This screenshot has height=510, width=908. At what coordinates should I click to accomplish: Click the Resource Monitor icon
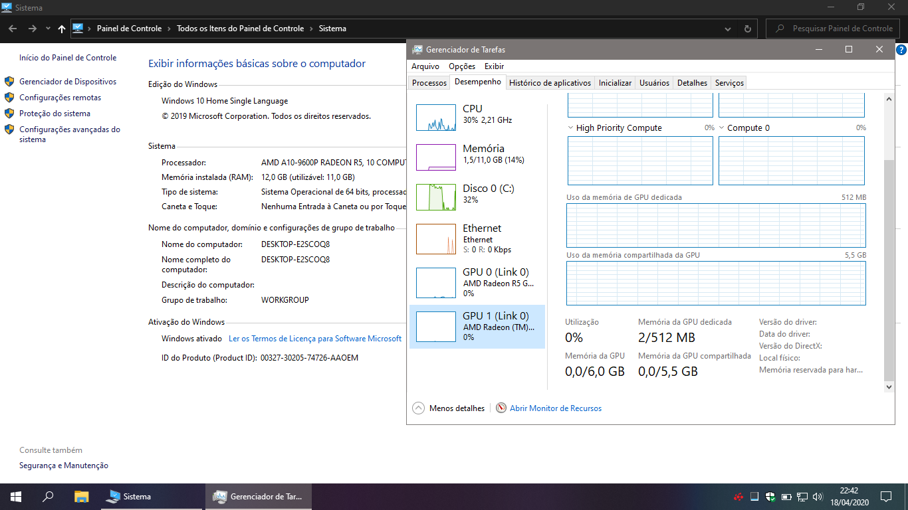coord(501,408)
